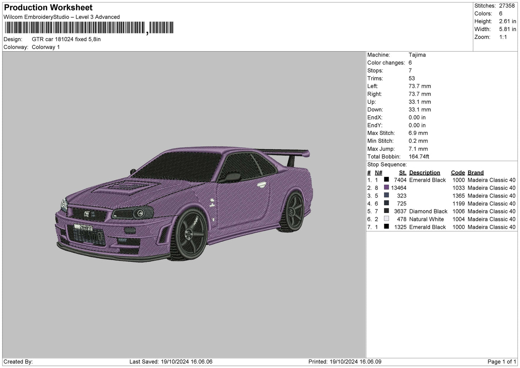Click the Max Stitch value 6.9 mm
Image resolution: width=520 pixels, height=368 pixels.
(418, 133)
